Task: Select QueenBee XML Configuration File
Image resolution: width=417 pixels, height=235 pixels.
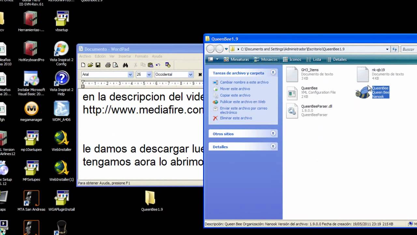Action: [310, 92]
